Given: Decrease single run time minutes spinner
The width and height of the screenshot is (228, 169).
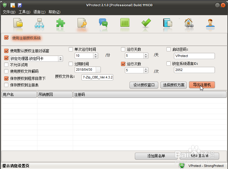Looking at the screenshot, I should pos(95,57).
